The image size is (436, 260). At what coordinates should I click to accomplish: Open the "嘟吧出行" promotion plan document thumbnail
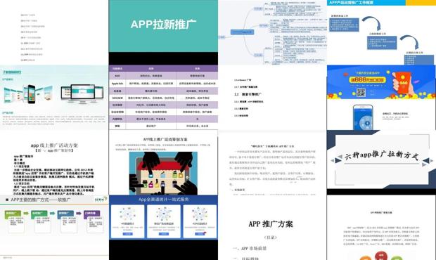click(x=272, y=162)
